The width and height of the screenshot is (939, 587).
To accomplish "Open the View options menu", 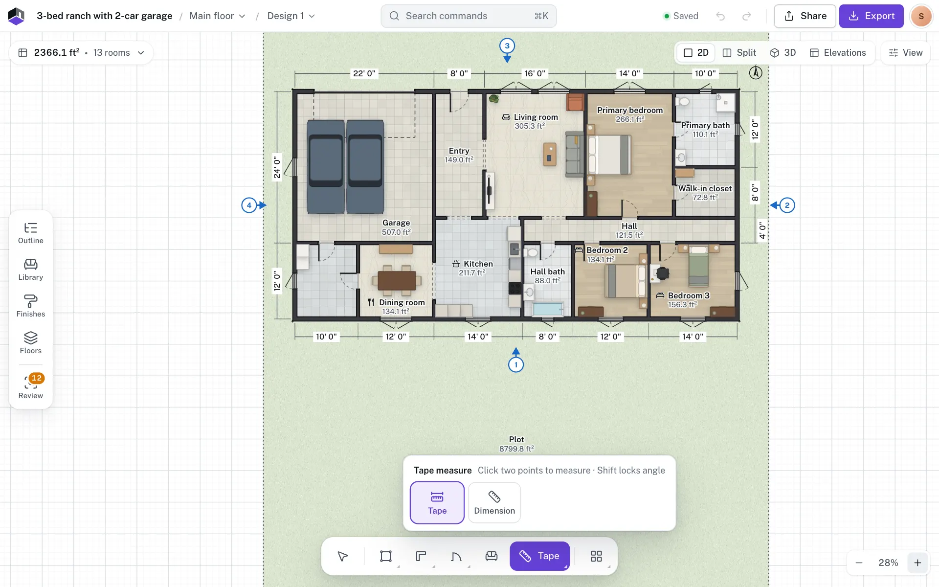I will (906, 53).
